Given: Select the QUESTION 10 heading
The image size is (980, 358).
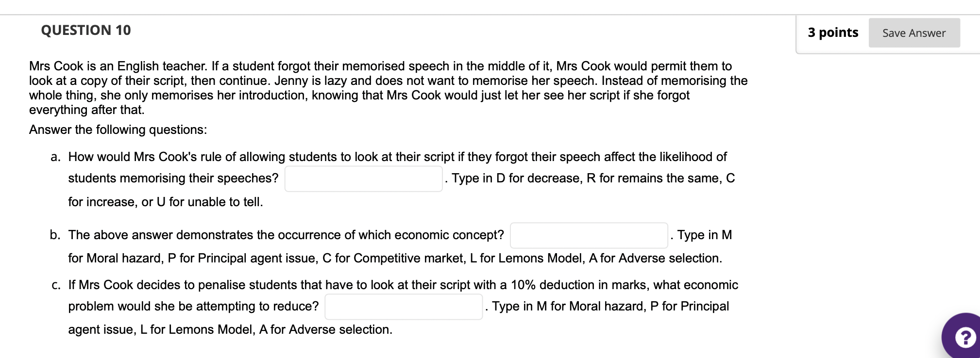Looking at the screenshot, I should pos(85,30).
